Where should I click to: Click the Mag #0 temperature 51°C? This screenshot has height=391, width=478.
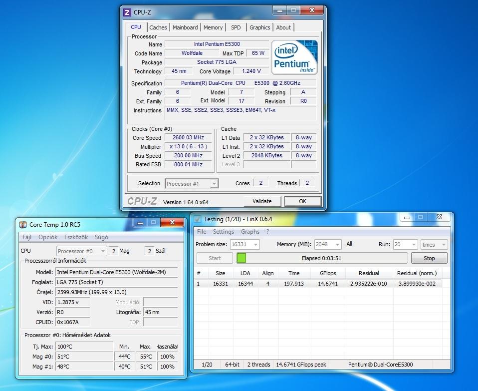(x=84, y=357)
